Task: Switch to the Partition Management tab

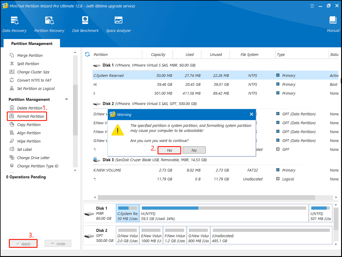Action: 31,43
